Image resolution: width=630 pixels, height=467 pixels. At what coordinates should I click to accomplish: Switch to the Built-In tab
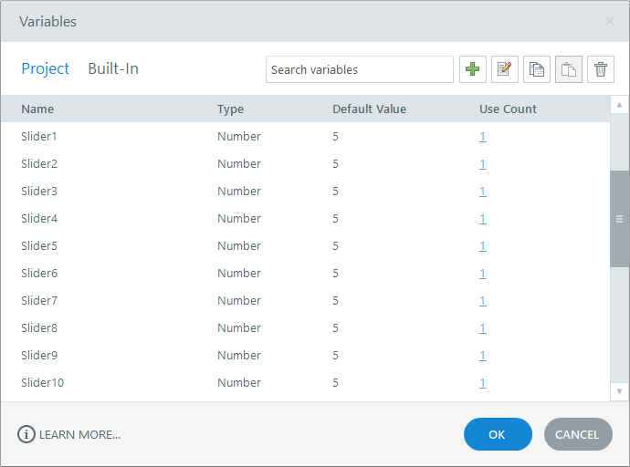point(113,68)
